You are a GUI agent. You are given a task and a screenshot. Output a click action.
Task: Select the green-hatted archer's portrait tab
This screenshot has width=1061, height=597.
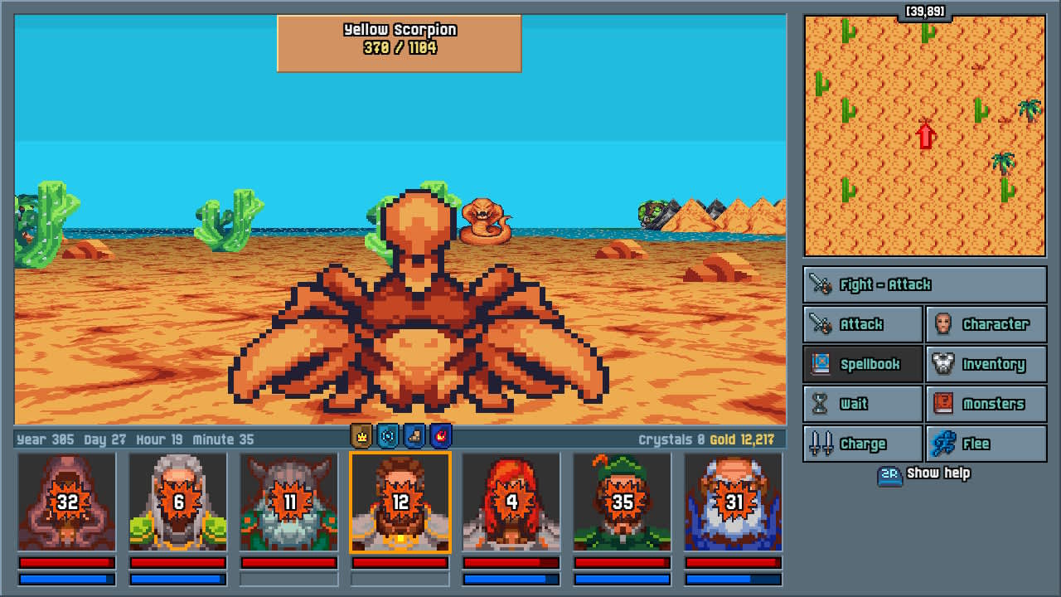[x=621, y=502]
